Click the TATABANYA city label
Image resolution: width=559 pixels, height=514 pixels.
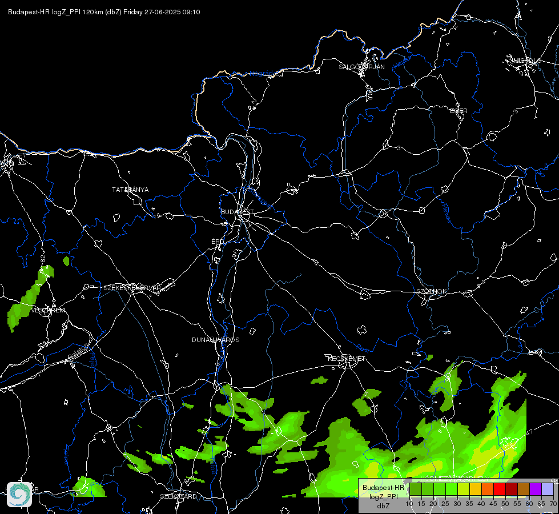click(130, 190)
